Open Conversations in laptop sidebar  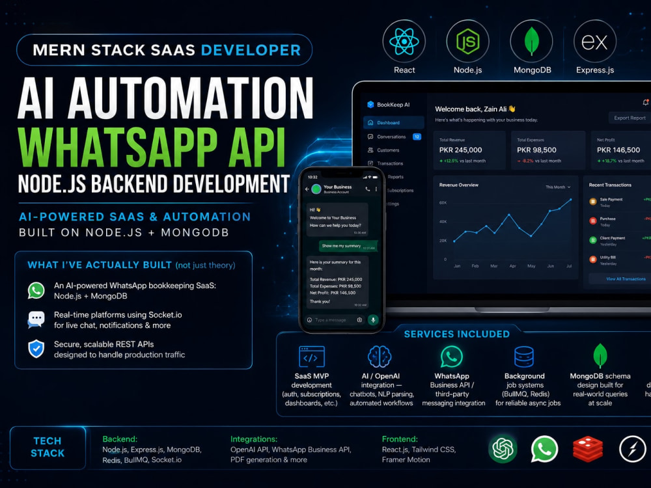[391, 137]
